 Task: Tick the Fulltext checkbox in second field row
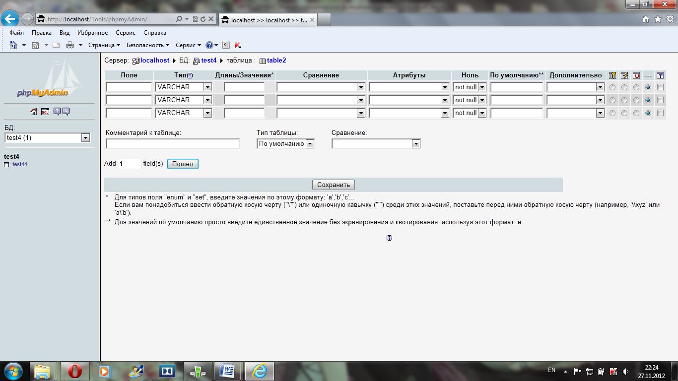coord(660,100)
